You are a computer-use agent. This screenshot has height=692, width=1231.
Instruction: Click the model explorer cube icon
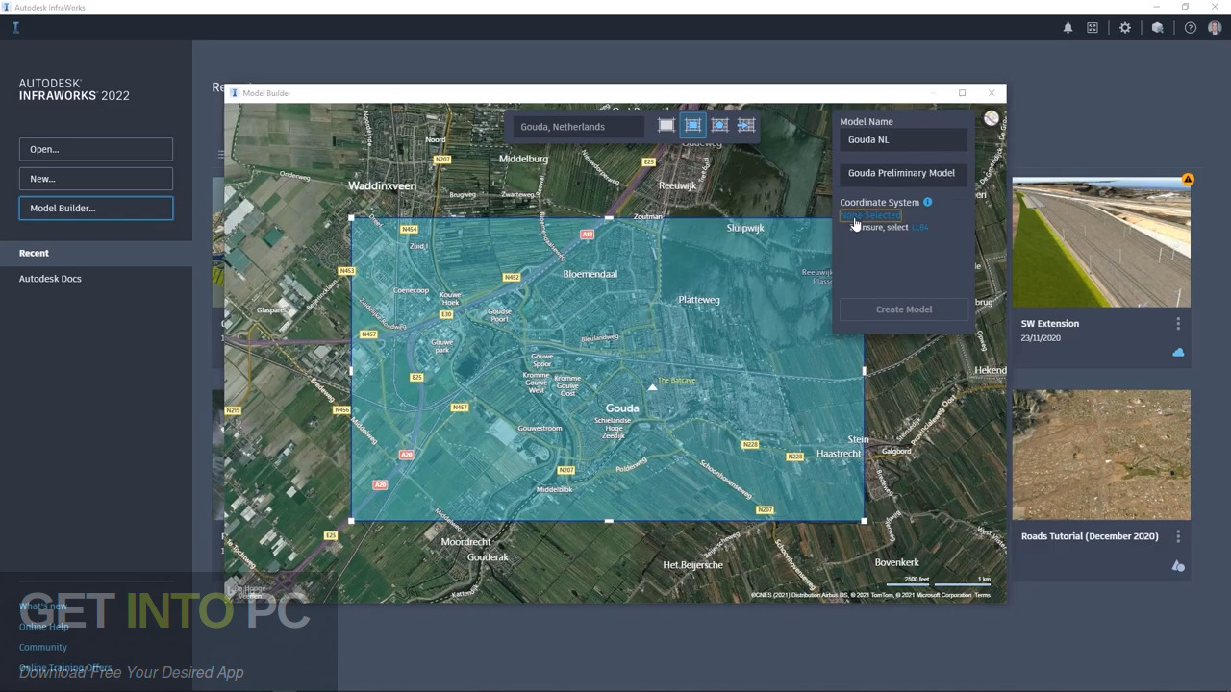[x=1158, y=28]
